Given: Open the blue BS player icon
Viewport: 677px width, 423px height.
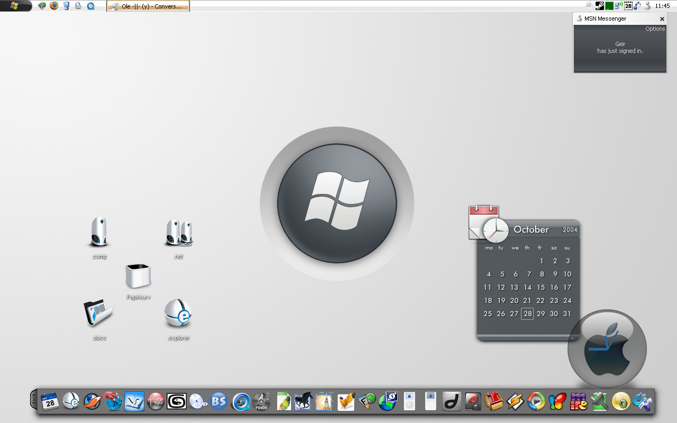Looking at the screenshot, I should pyautogui.click(x=219, y=401).
